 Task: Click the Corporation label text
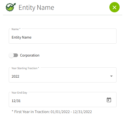30,55
